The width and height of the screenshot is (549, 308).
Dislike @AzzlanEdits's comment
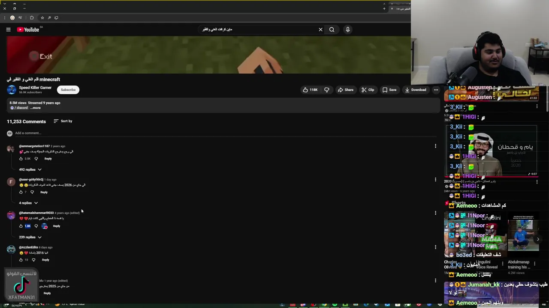(x=33, y=260)
